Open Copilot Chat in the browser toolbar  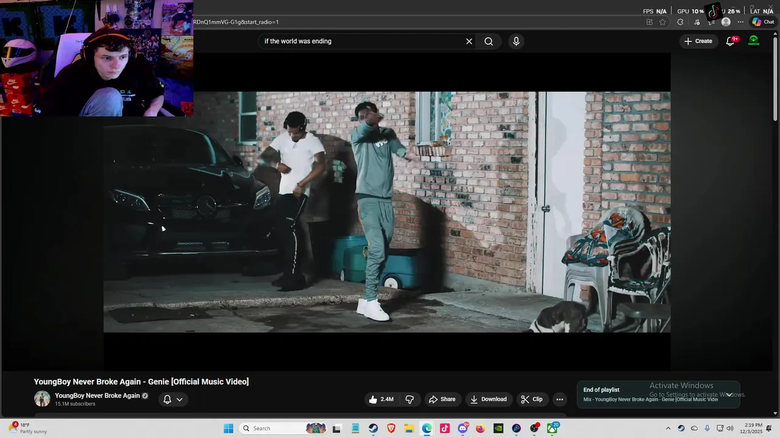coord(763,22)
